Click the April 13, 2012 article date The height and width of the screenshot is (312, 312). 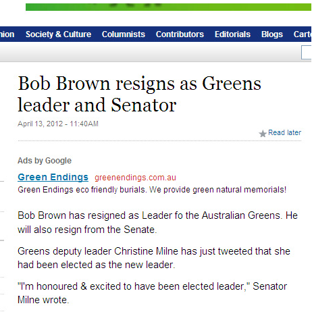pyautogui.click(x=58, y=124)
